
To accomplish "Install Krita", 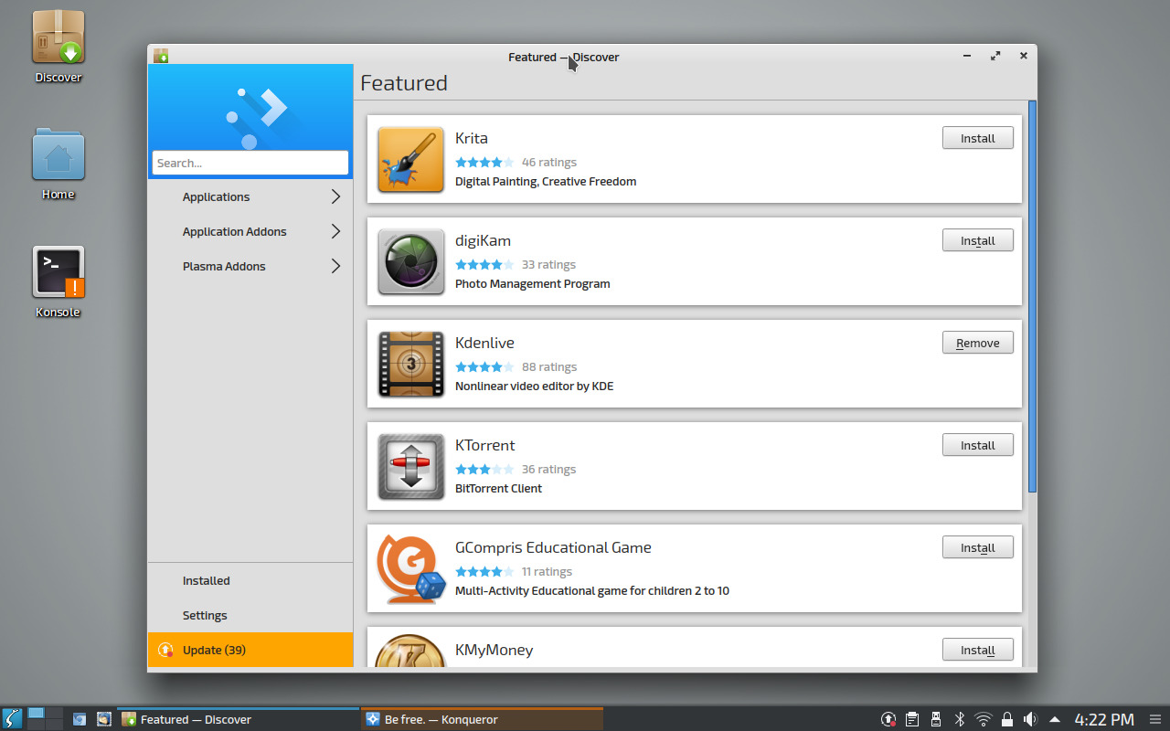I will pos(977,137).
